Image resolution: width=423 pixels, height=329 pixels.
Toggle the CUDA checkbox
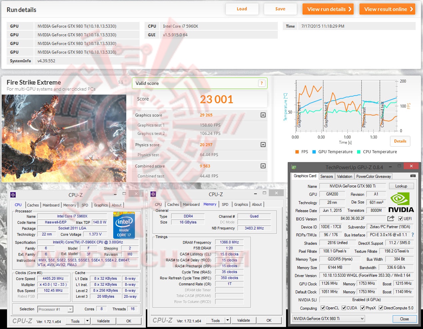point(344,308)
